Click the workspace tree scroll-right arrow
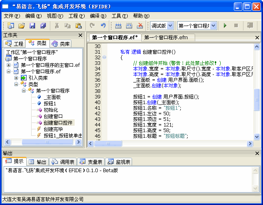This screenshot has width=263, height=205. pos(78,142)
